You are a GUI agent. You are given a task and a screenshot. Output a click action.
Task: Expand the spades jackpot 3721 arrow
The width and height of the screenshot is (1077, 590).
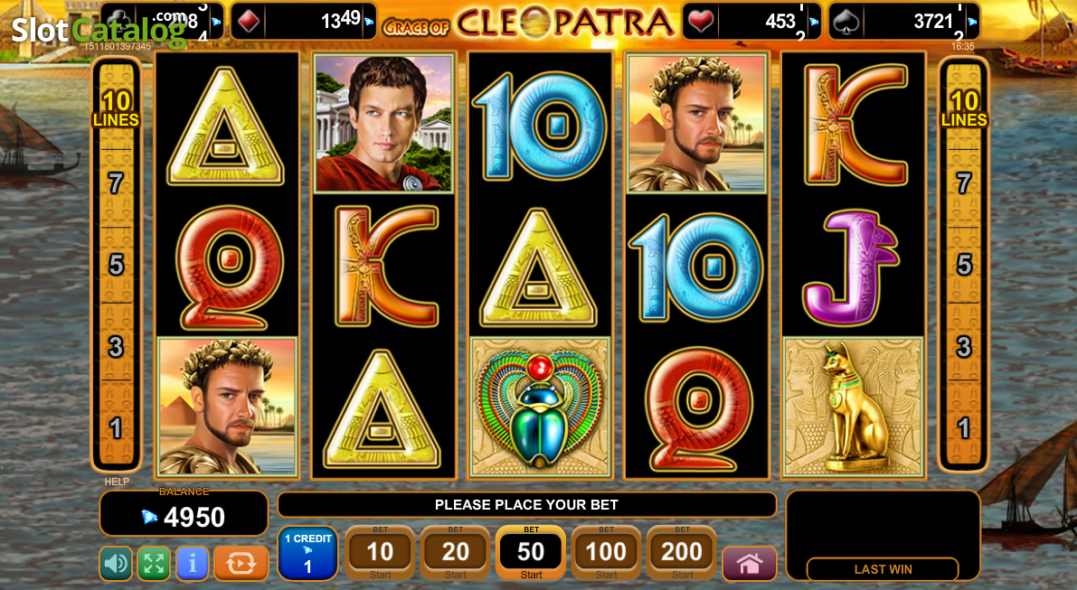(972, 22)
